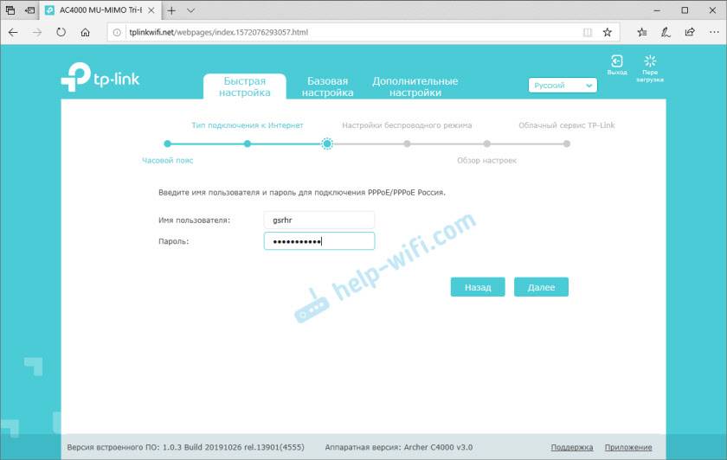Open the browser Settings and more menu
Screen dimensions: 727x460
[714, 32]
